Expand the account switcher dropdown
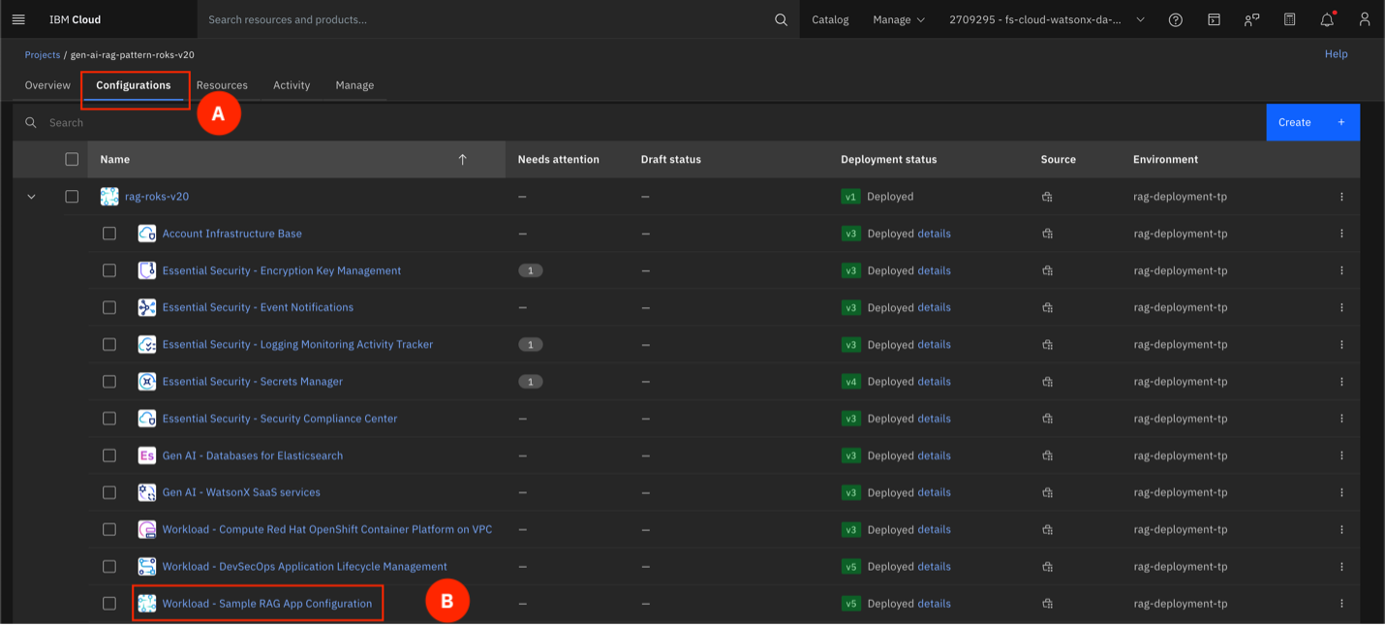 coord(1046,19)
